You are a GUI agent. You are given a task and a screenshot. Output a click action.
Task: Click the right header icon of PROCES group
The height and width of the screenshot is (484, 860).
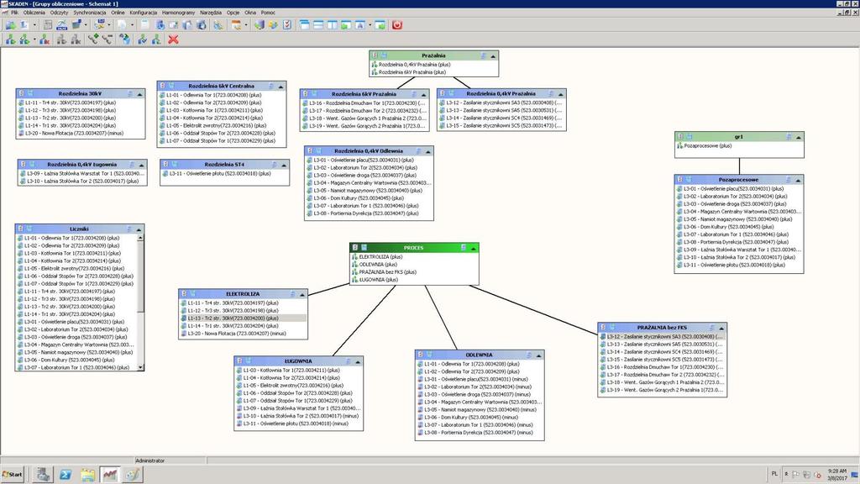[464, 248]
